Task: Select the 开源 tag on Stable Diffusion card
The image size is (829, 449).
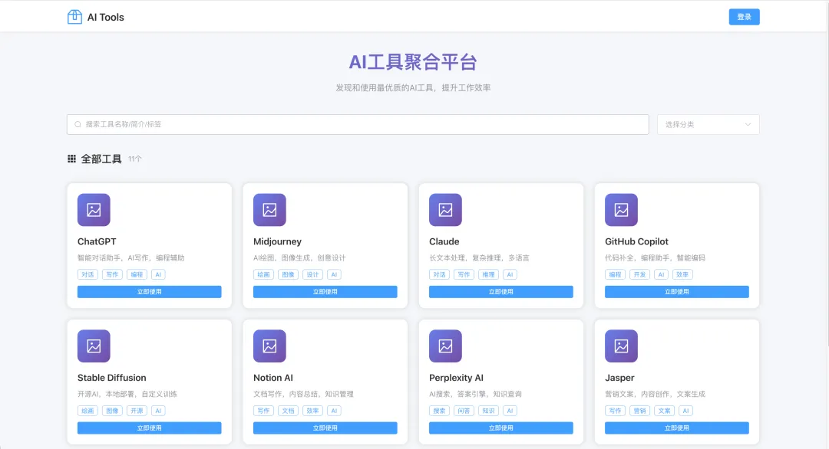Action: coord(137,411)
